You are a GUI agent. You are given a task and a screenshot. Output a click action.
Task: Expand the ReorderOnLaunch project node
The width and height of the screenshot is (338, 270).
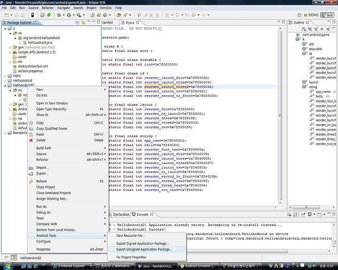pyautogui.click(x=5, y=133)
